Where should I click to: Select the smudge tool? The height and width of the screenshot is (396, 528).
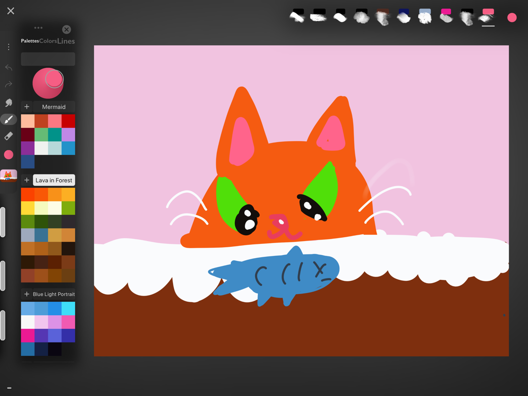9,102
